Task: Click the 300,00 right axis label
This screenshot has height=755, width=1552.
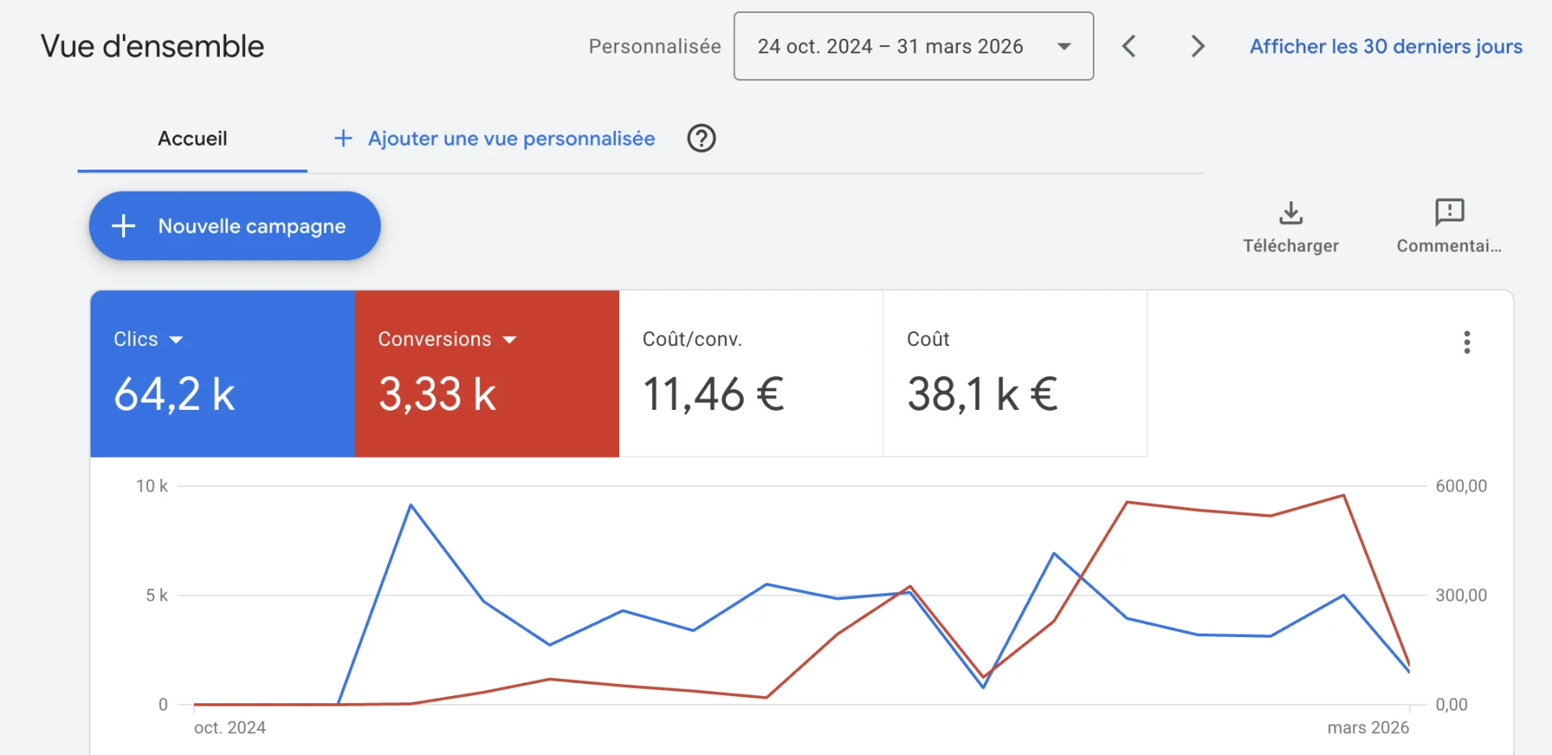Action: pos(1461,595)
